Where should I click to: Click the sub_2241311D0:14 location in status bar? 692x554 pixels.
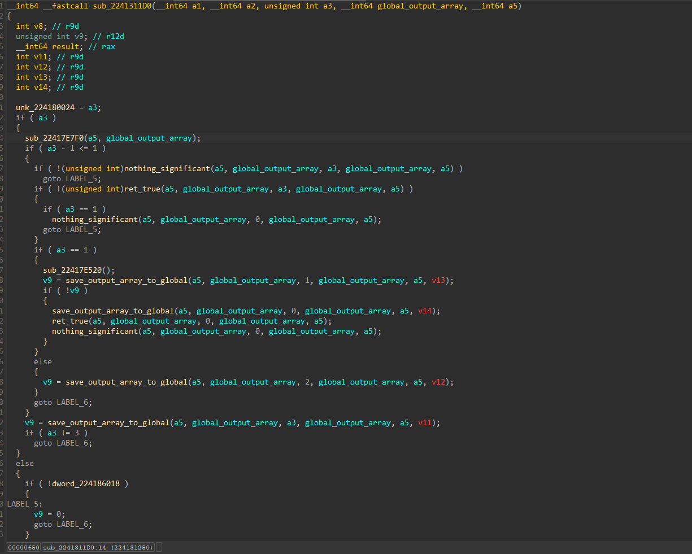(75, 547)
